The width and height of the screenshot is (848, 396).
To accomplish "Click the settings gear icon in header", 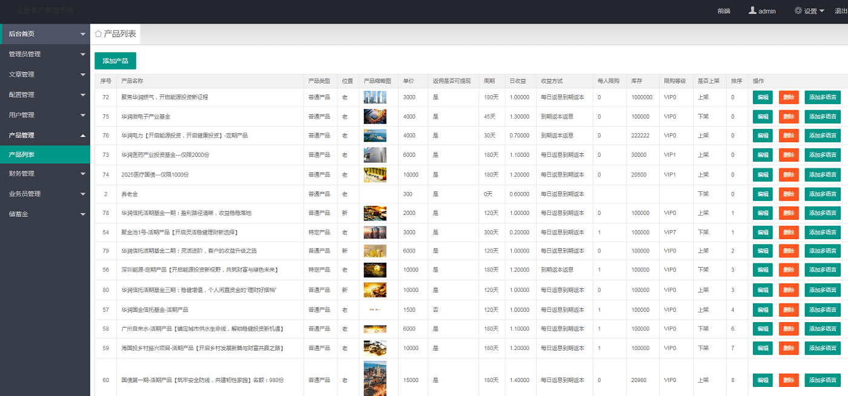I will [798, 11].
